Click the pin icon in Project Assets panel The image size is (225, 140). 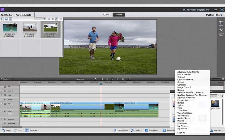point(57,19)
